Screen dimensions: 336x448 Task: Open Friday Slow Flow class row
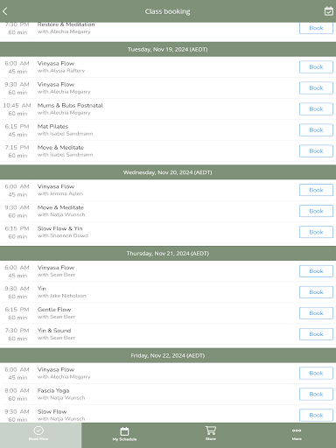coord(168,414)
